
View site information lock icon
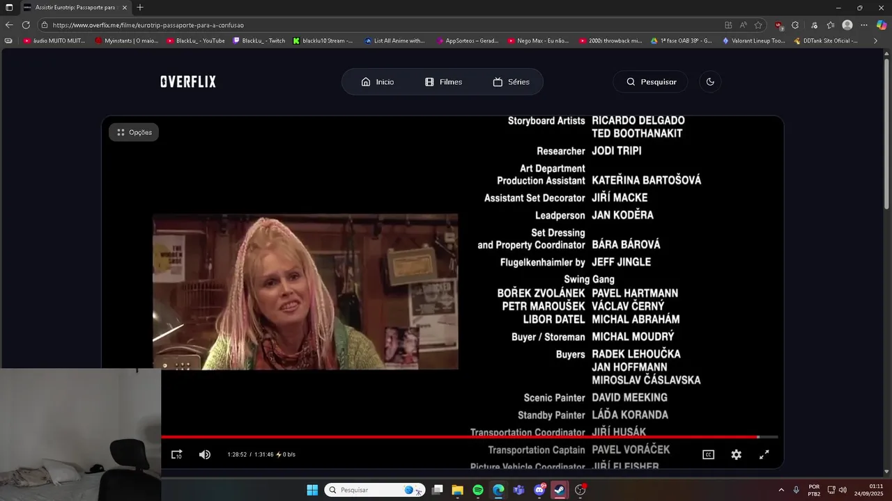(45, 25)
